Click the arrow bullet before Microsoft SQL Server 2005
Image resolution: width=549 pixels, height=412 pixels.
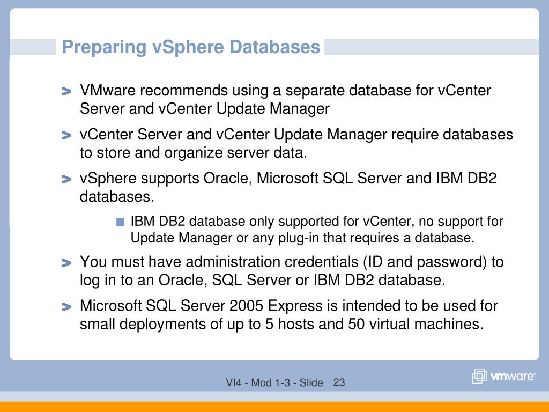point(66,307)
